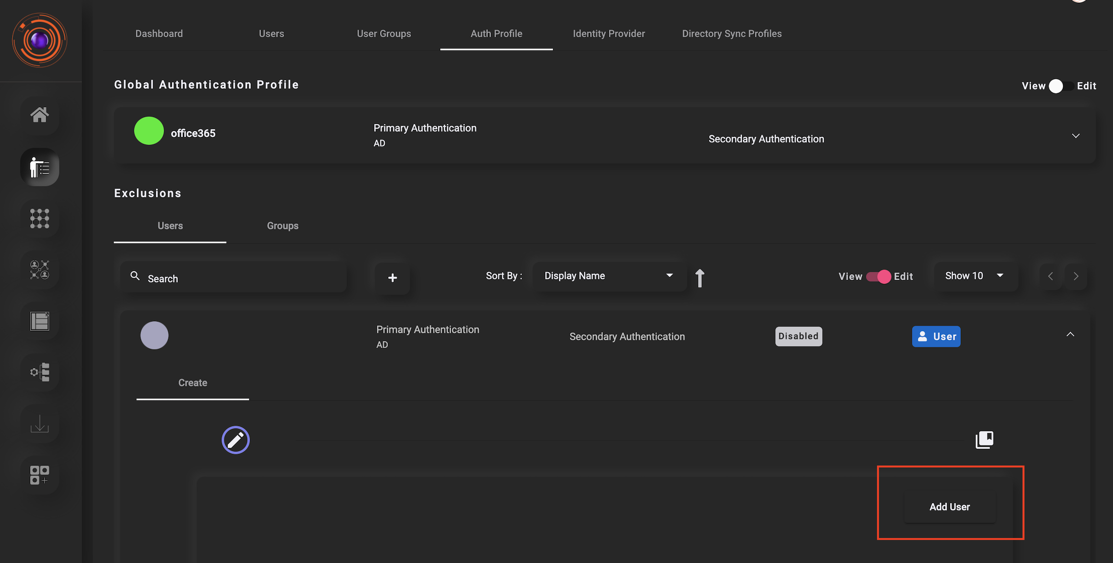Open the user management sidebar icon
The image size is (1113, 563).
(39, 167)
